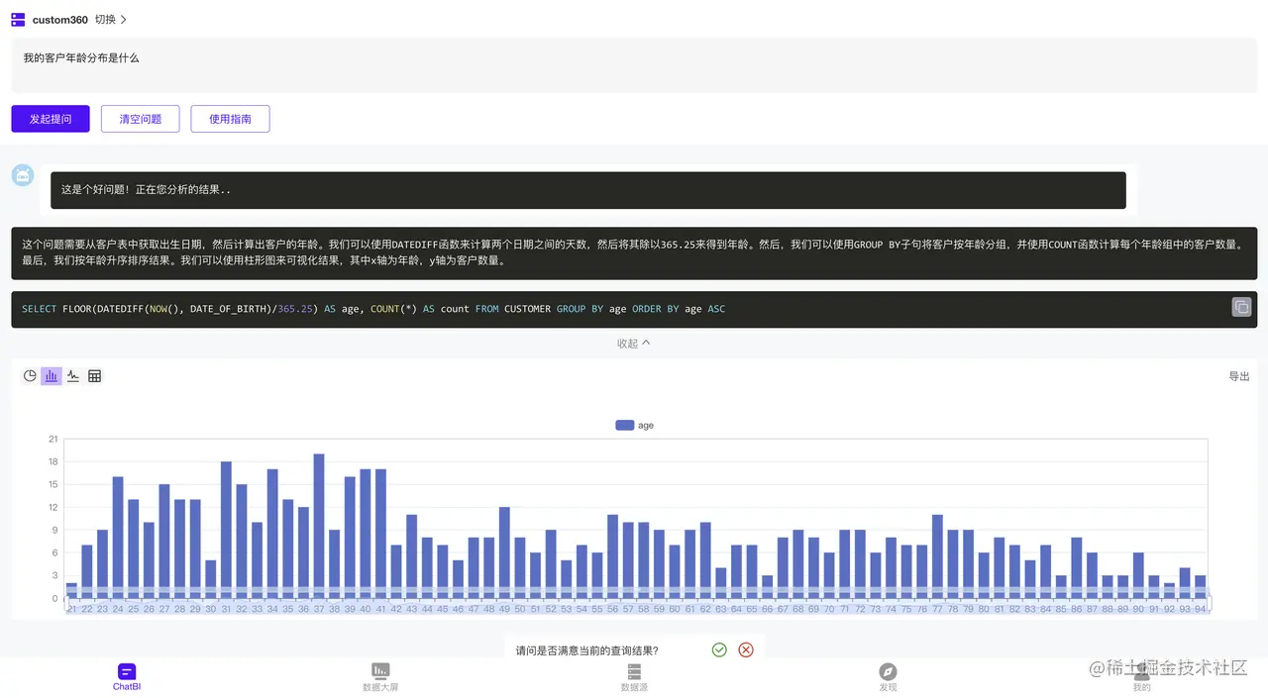The width and height of the screenshot is (1268, 698).
Task: Click y-axis label 21
Action: [53, 439]
